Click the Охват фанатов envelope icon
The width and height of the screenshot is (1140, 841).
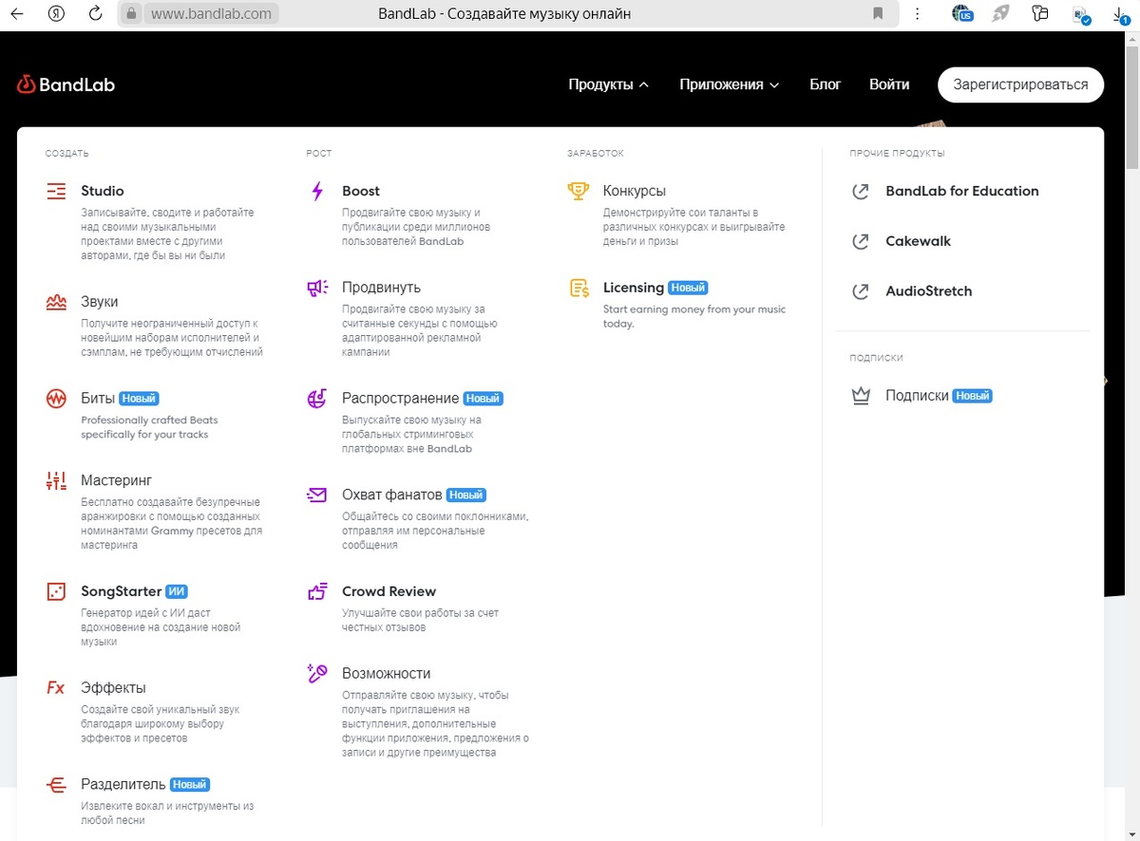pos(317,495)
